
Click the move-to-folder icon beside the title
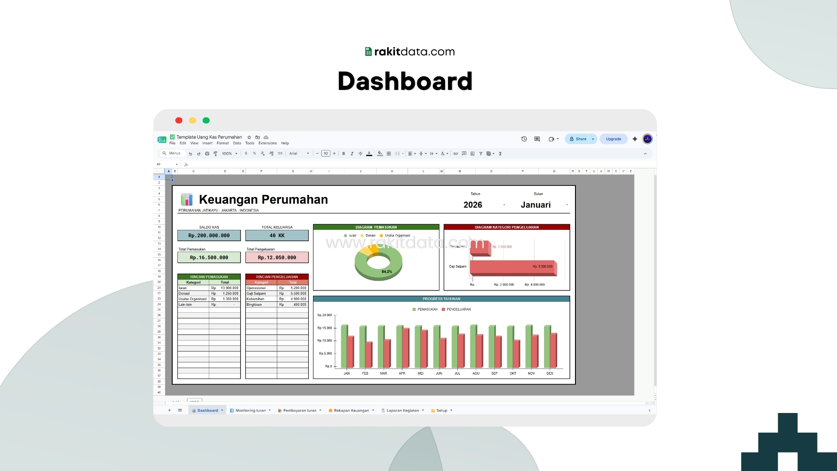[258, 137]
